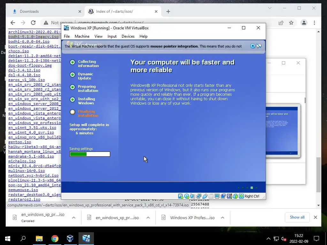Reload the Index of isos page

(33, 23)
